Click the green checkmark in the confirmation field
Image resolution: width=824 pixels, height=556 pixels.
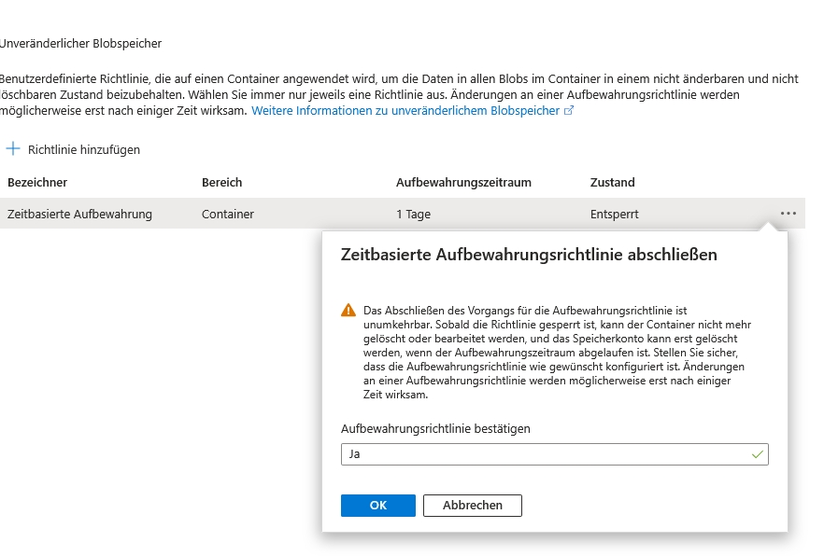(x=757, y=455)
